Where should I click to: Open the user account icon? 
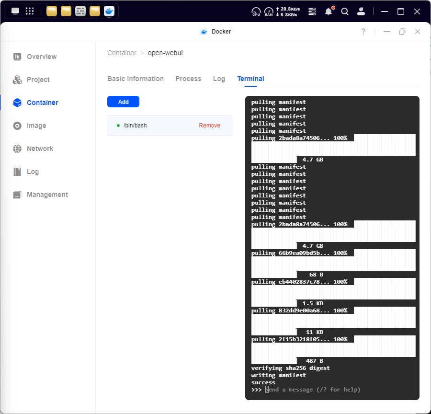(362, 11)
